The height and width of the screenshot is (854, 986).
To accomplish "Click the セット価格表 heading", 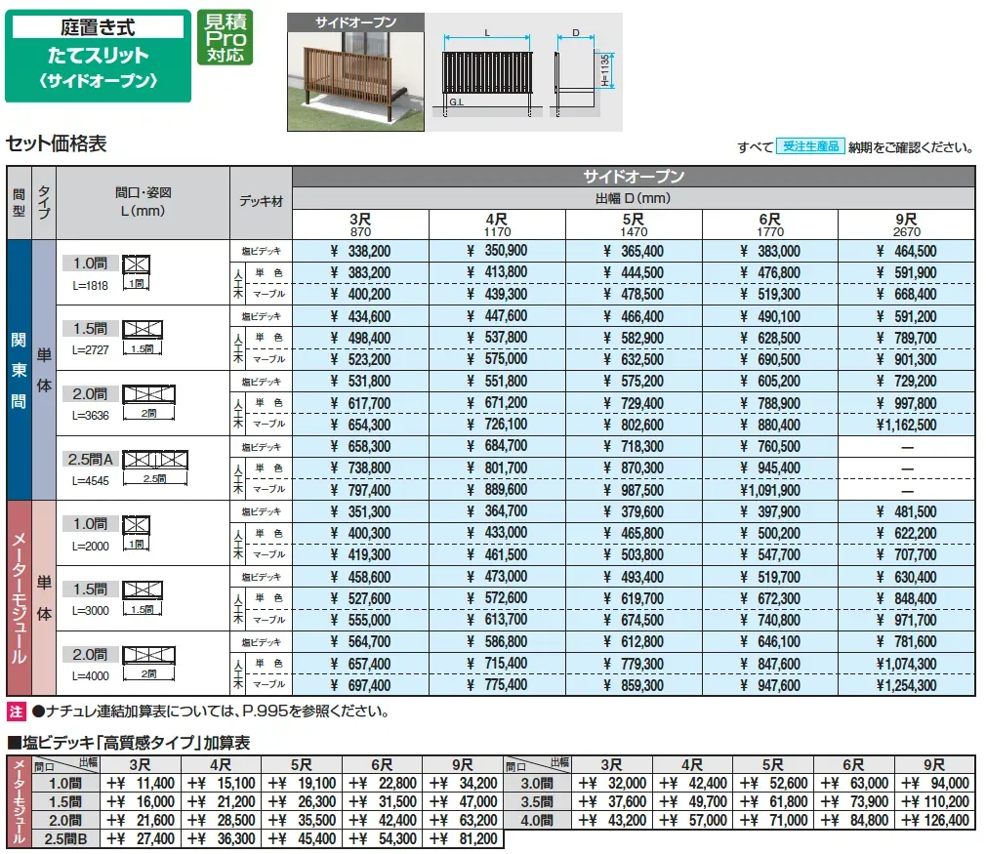I will [57, 144].
